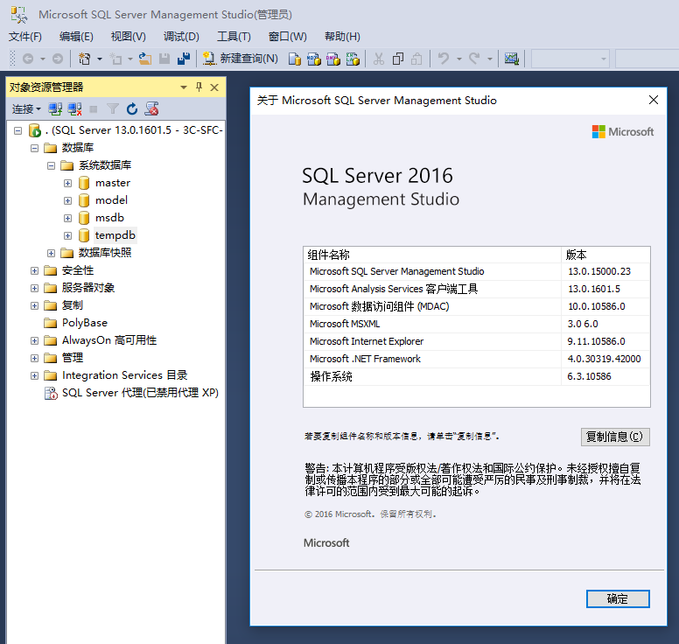The image size is (679, 644).
Task: Collapse the 系统数据库 folder
Action: coord(52,165)
